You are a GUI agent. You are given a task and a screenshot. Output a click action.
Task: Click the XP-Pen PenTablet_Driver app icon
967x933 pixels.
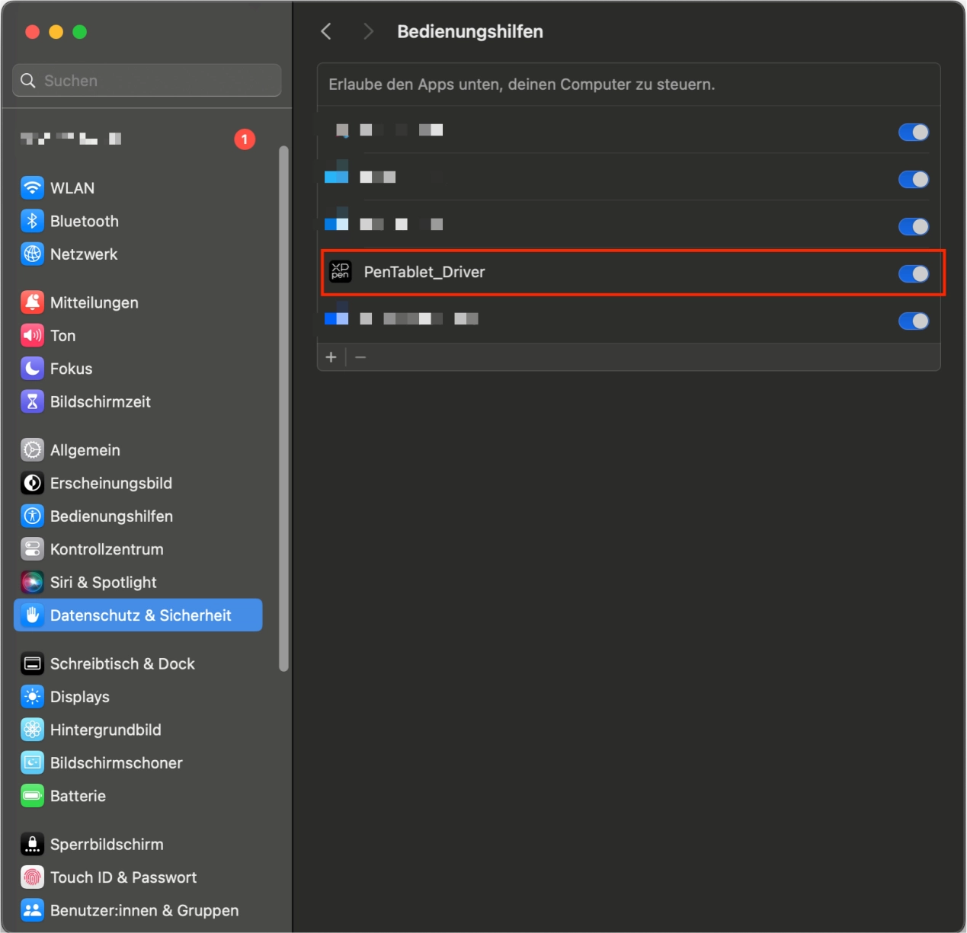click(340, 272)
